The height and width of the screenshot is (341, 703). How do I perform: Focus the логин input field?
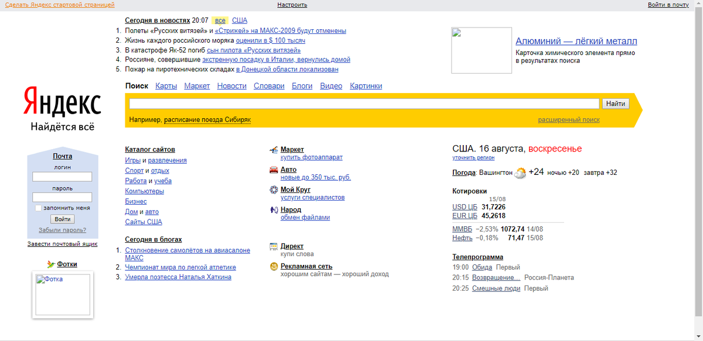(62, 177)
